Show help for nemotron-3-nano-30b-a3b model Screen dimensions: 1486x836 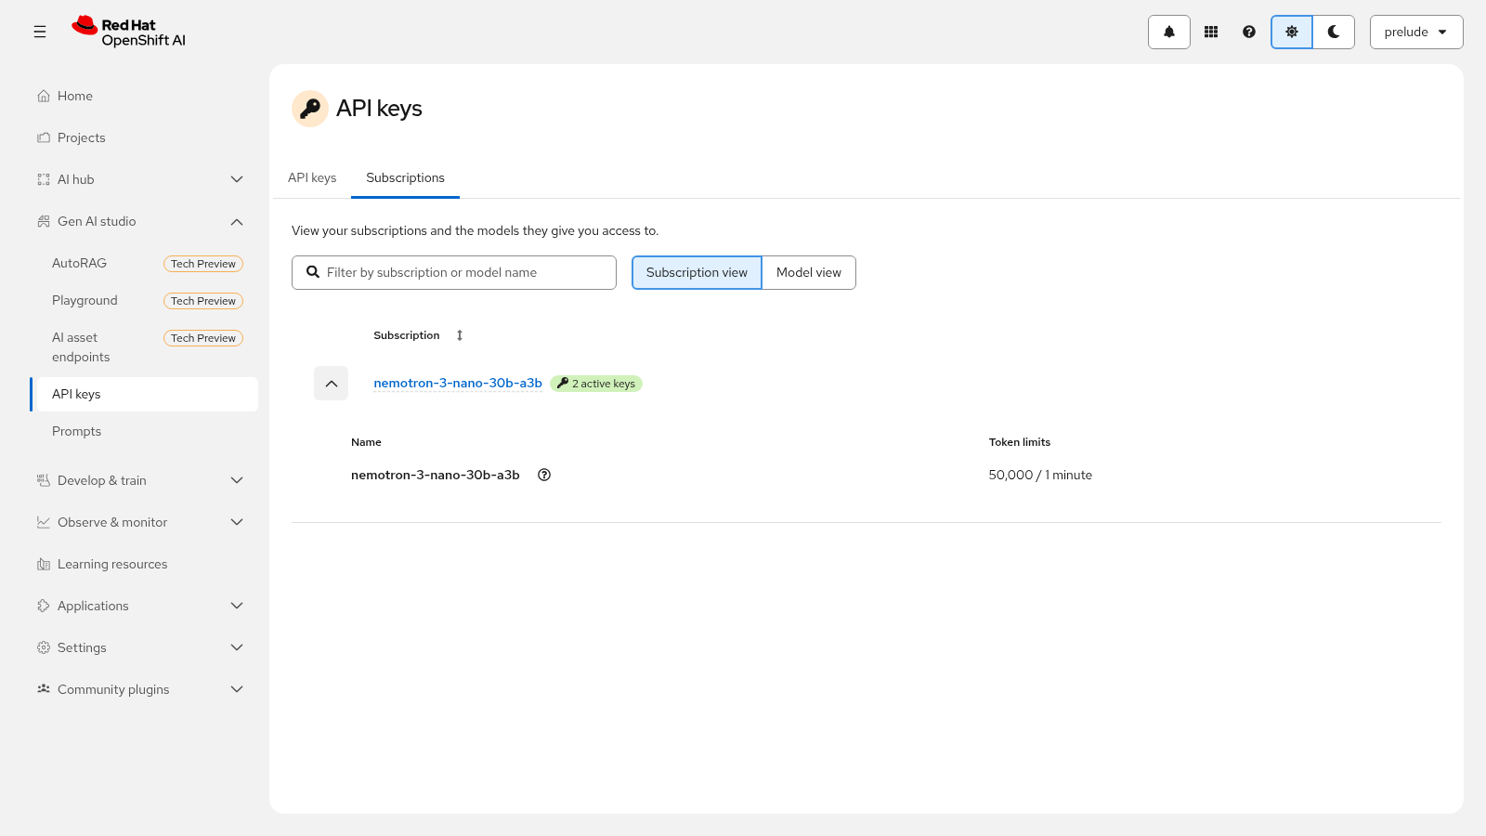[544, 475]
